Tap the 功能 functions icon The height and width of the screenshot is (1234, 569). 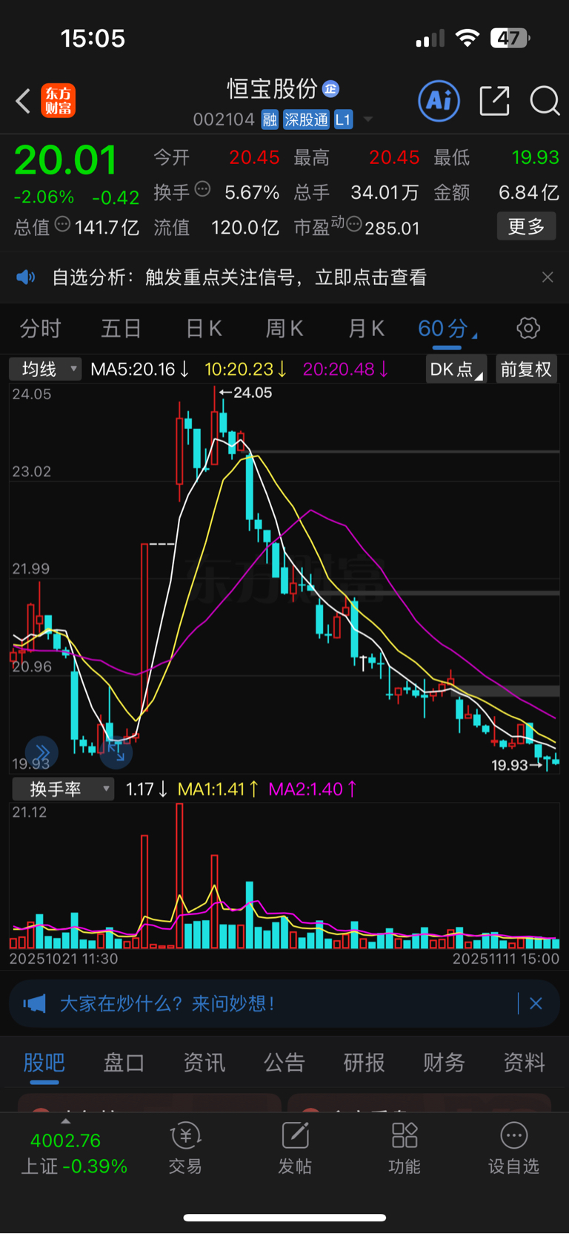point(405,1148)
